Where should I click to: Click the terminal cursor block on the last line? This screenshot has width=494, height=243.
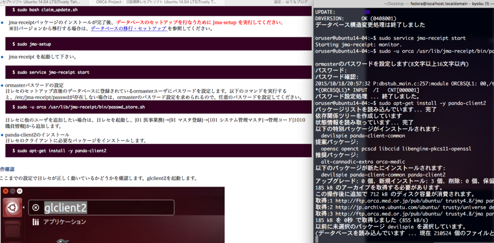point(316,239)
